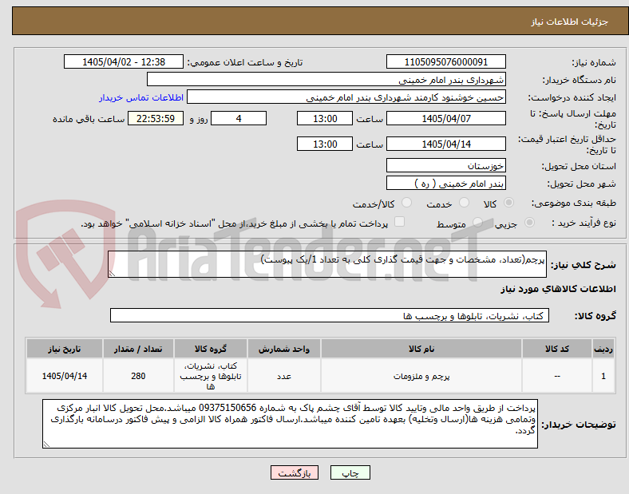
Task: Click the response deadline time field 13:00
Action: [x=325, y=118]
